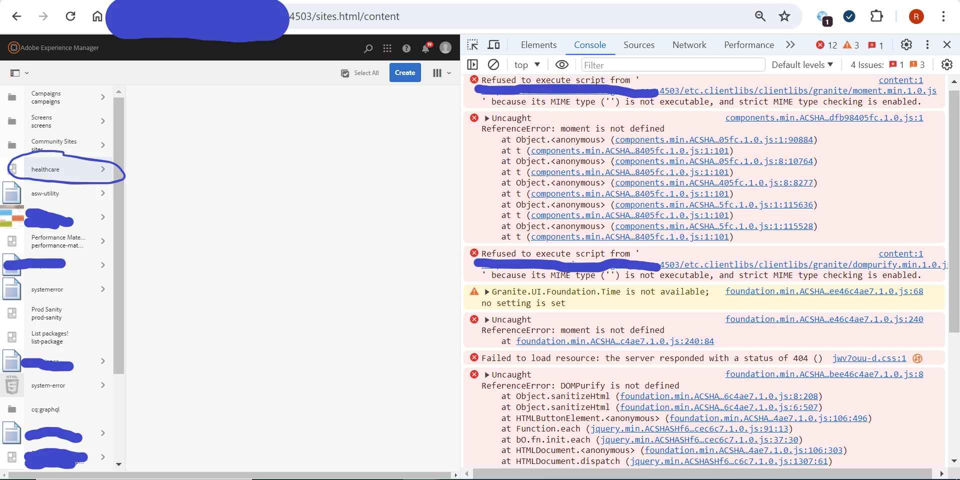Open jquery.min js:91:13 stack link

[x=689, y=429]
